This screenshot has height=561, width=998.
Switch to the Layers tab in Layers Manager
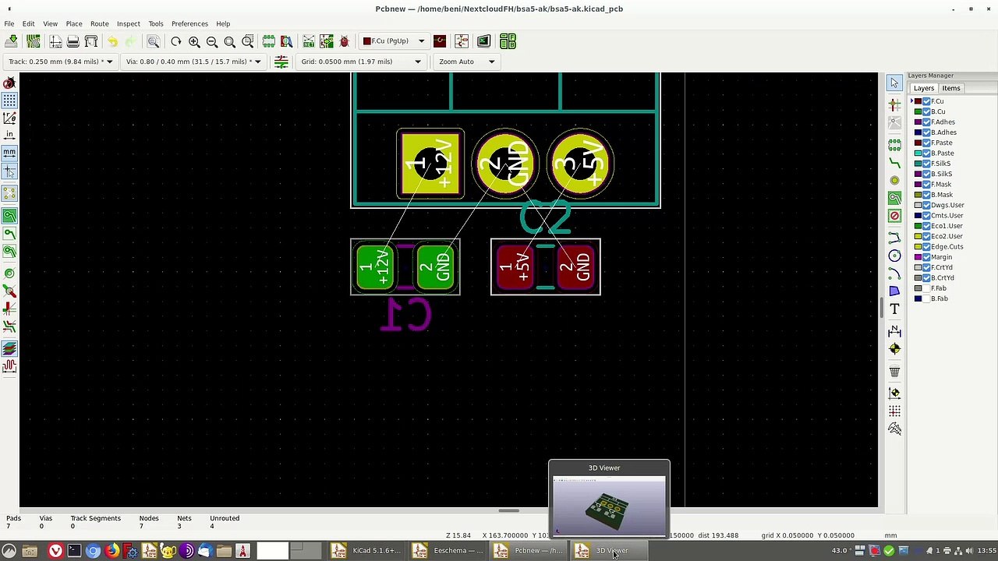click(923, 88)
